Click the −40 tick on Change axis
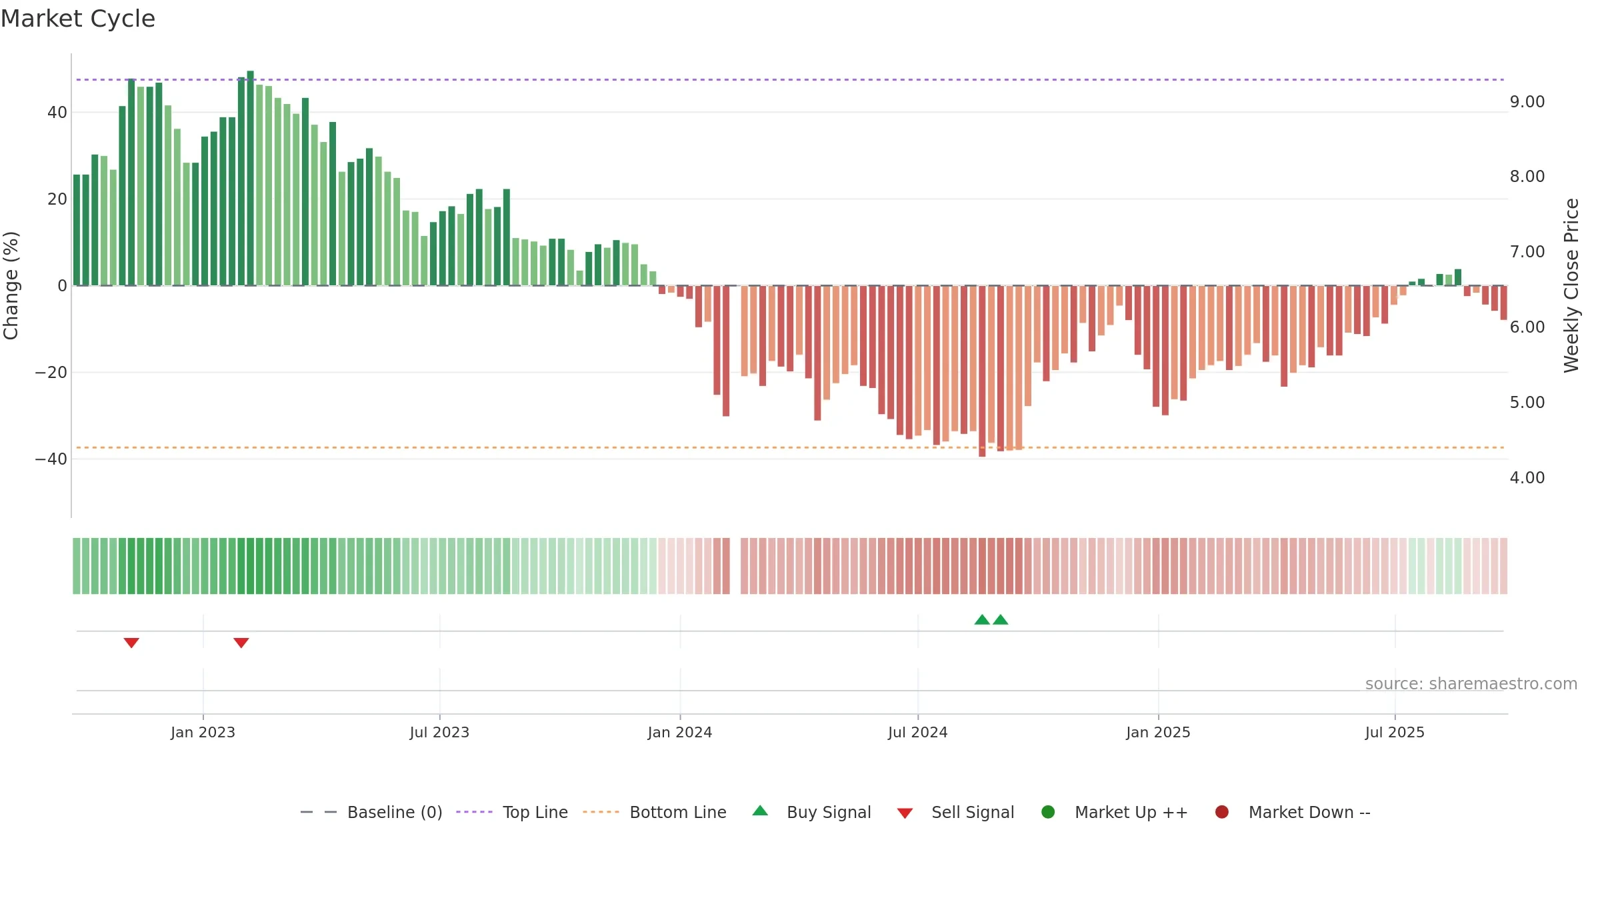Screen dimensions: 1600x900 [51, 459]
